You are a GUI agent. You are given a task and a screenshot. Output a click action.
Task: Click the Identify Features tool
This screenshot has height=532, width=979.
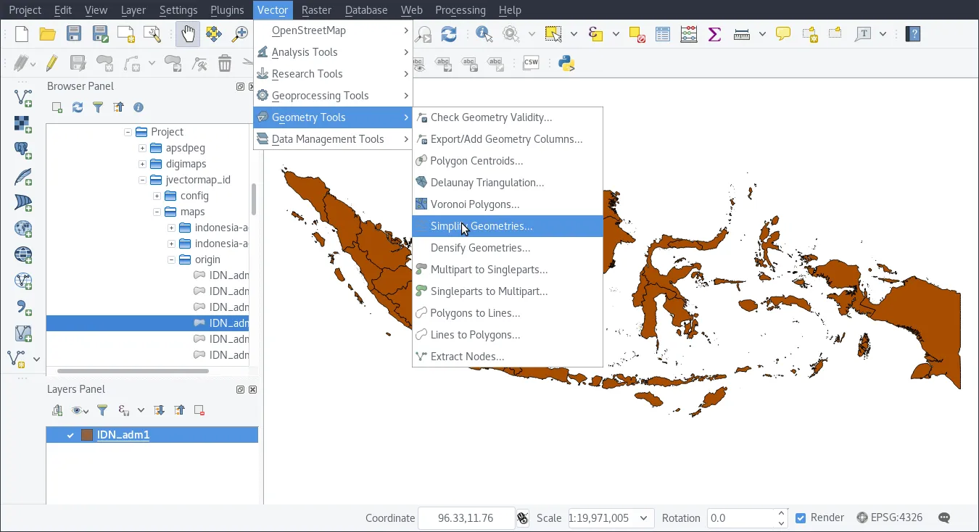482,33
